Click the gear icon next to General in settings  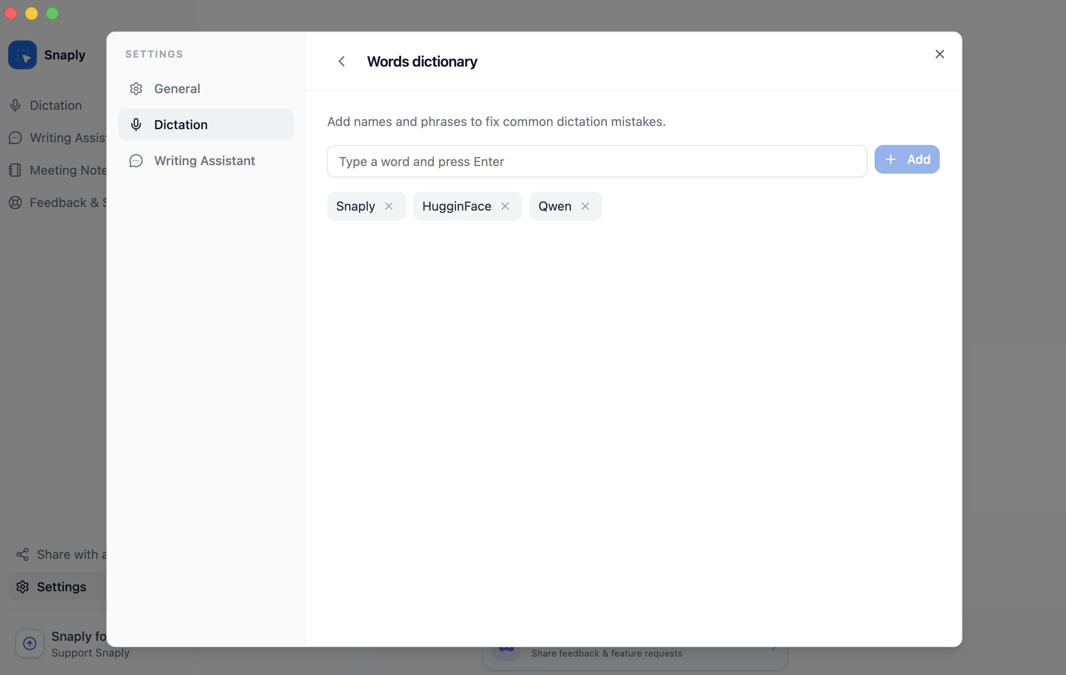(x=136, y=89)
